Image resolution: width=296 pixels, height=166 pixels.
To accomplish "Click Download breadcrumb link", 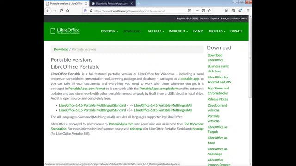I will coord(61,49).
